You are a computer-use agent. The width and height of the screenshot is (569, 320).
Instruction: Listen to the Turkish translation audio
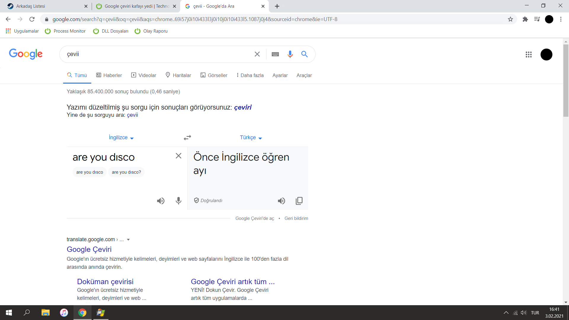tap(281, 201)
